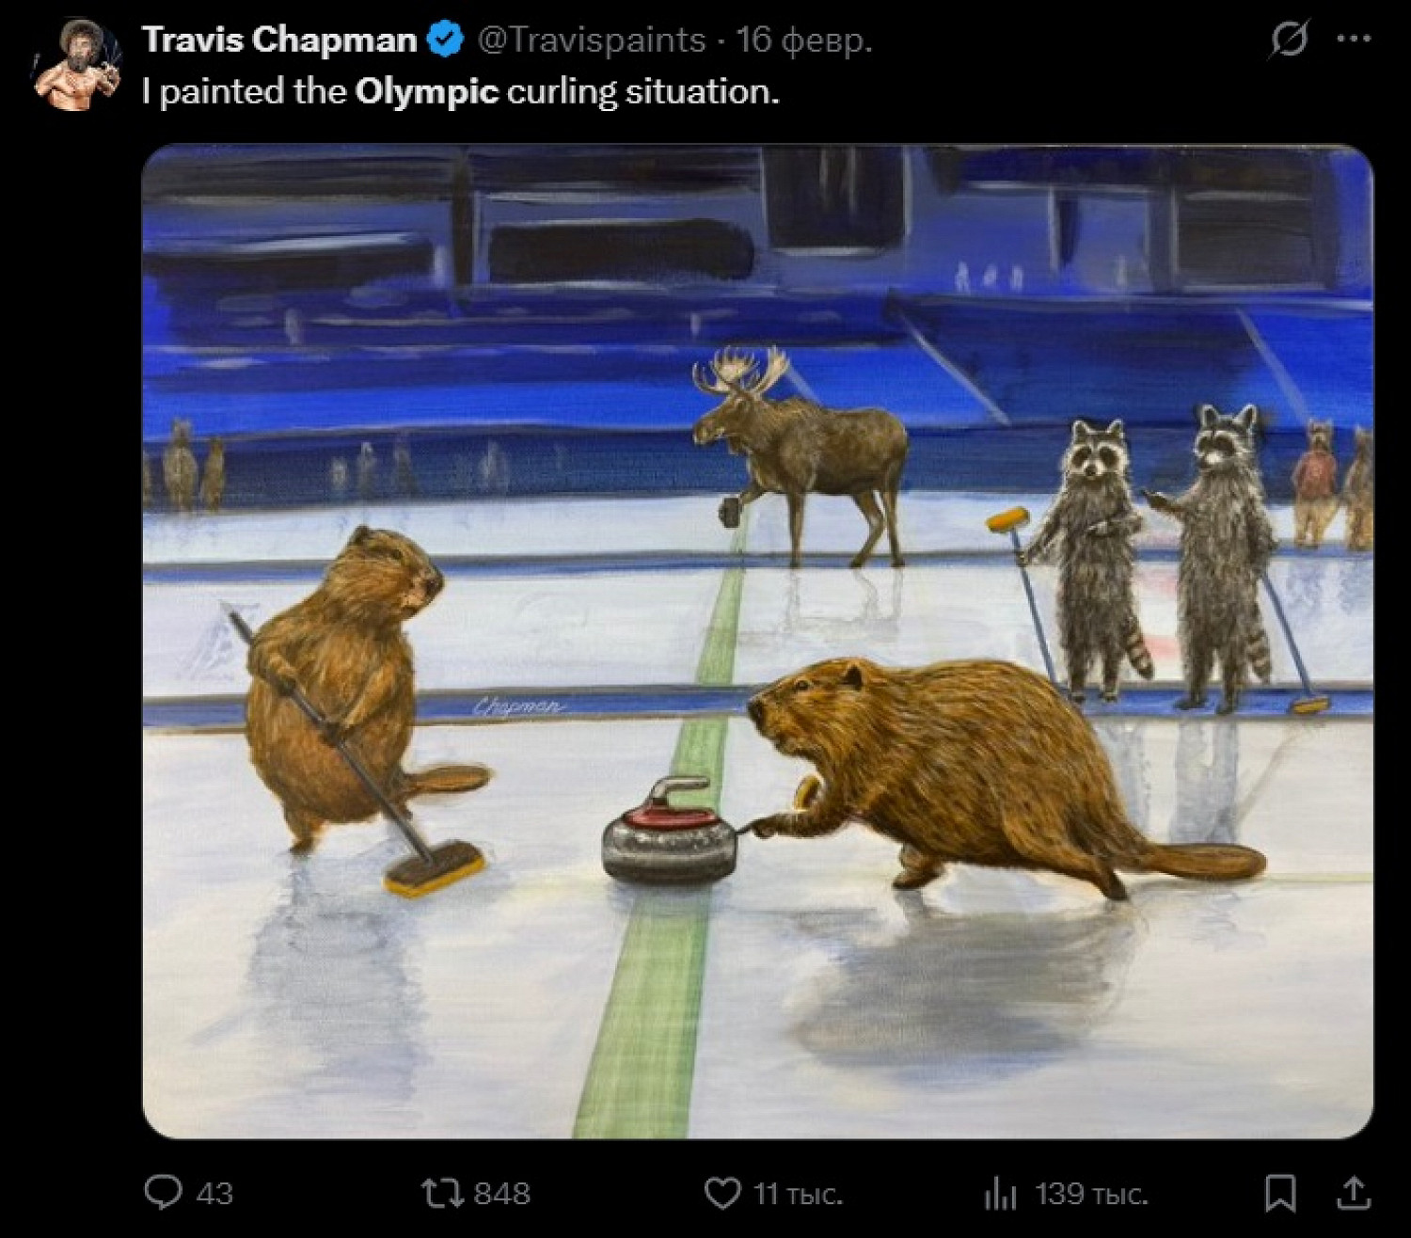This screenshot has height=1238, width=1411.
Task: Click the blue verified badge
Action: (446, 40)
